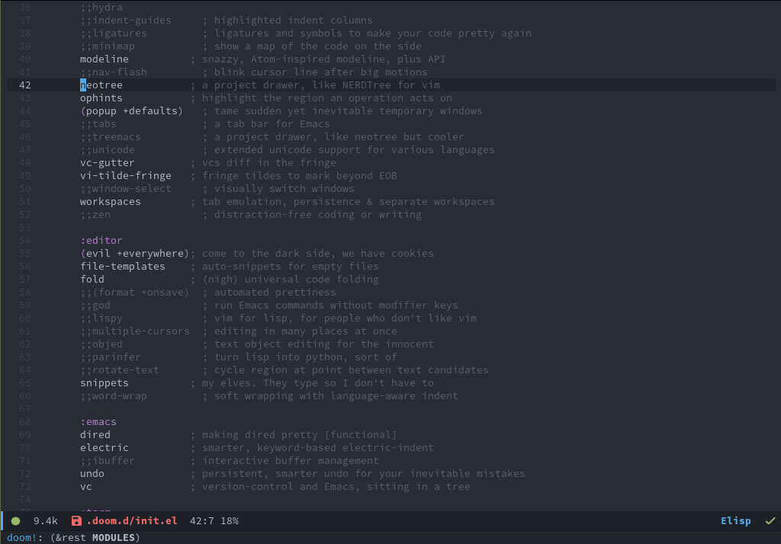This screenshot has width=781, height=544.
Task: Click line number 42 in the gutter
Action: point(25,85)
